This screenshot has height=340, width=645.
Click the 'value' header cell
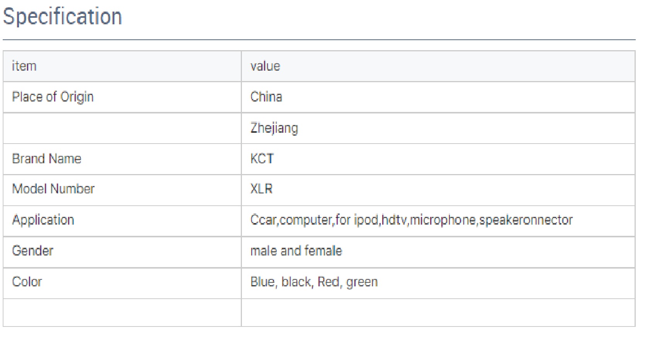tap(265, 66)
